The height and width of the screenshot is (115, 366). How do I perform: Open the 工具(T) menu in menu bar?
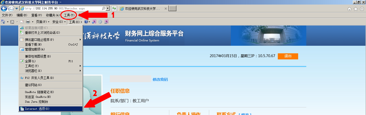(69, 15)
